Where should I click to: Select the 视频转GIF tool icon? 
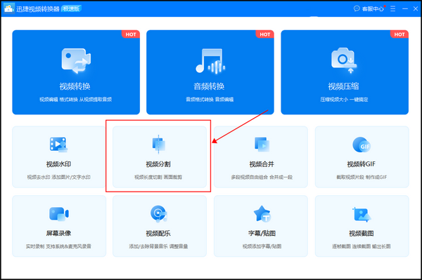coord(362,145)
